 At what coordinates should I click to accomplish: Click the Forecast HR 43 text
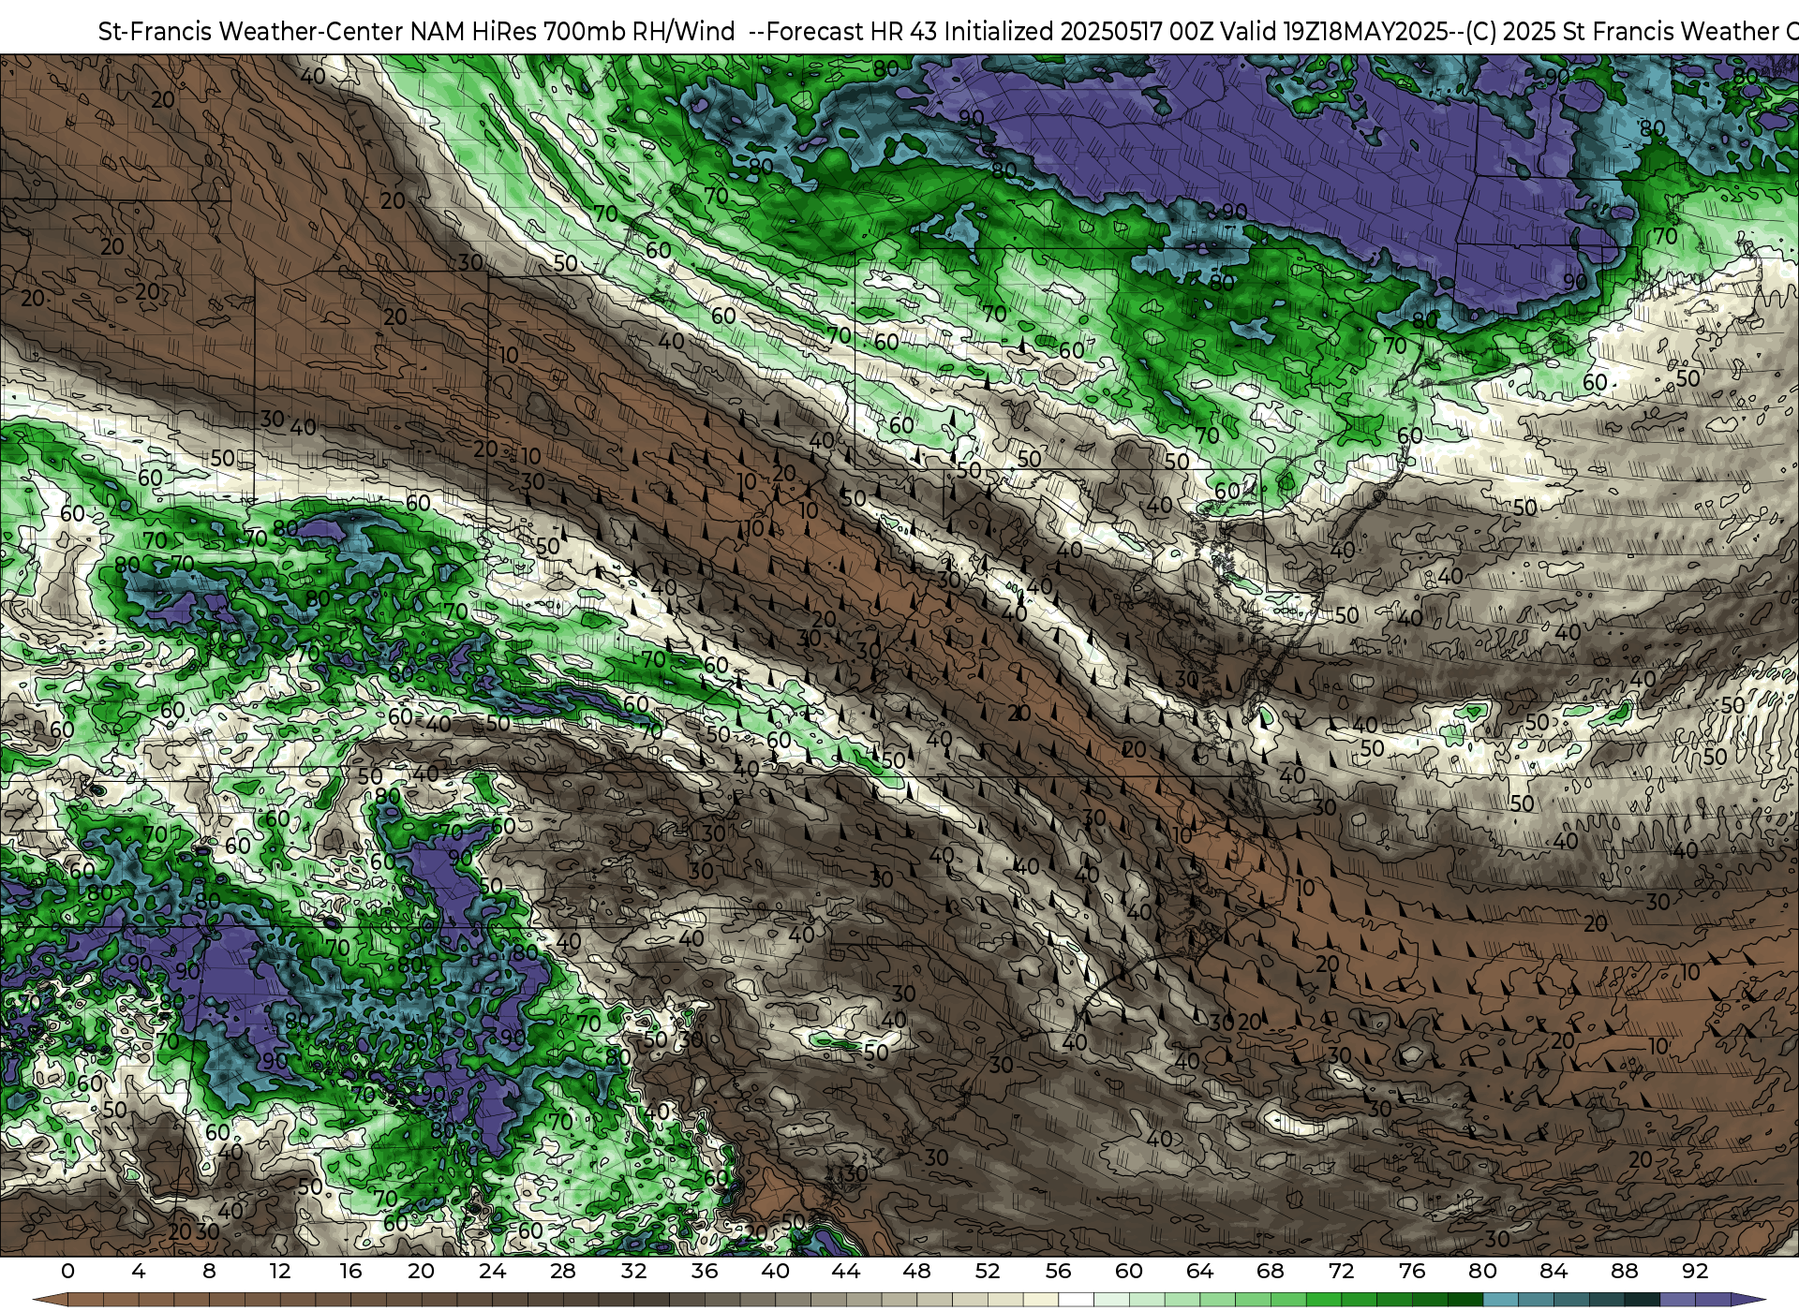[852, 32]
